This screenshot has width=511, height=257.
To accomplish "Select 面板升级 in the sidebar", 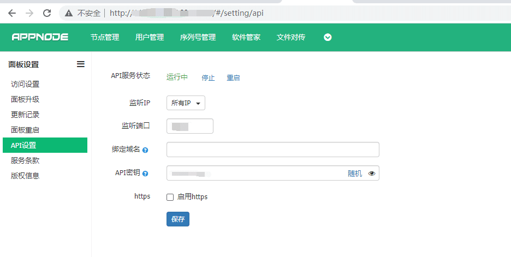I will pos(25,99).
